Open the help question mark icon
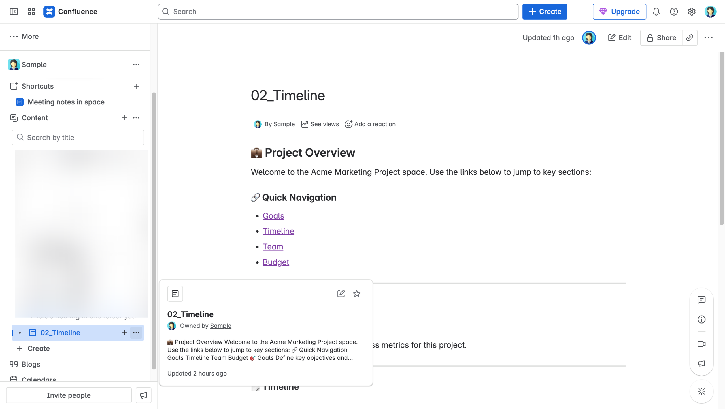The width and height of the screenshot is (725, 409). 674,12
